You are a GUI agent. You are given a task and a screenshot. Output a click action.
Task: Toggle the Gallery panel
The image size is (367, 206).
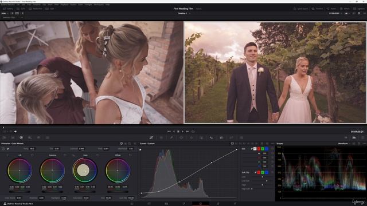pos(8,9)
